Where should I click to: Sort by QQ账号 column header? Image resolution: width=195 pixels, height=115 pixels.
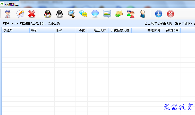pyautogui.click(x=15, y=30)
